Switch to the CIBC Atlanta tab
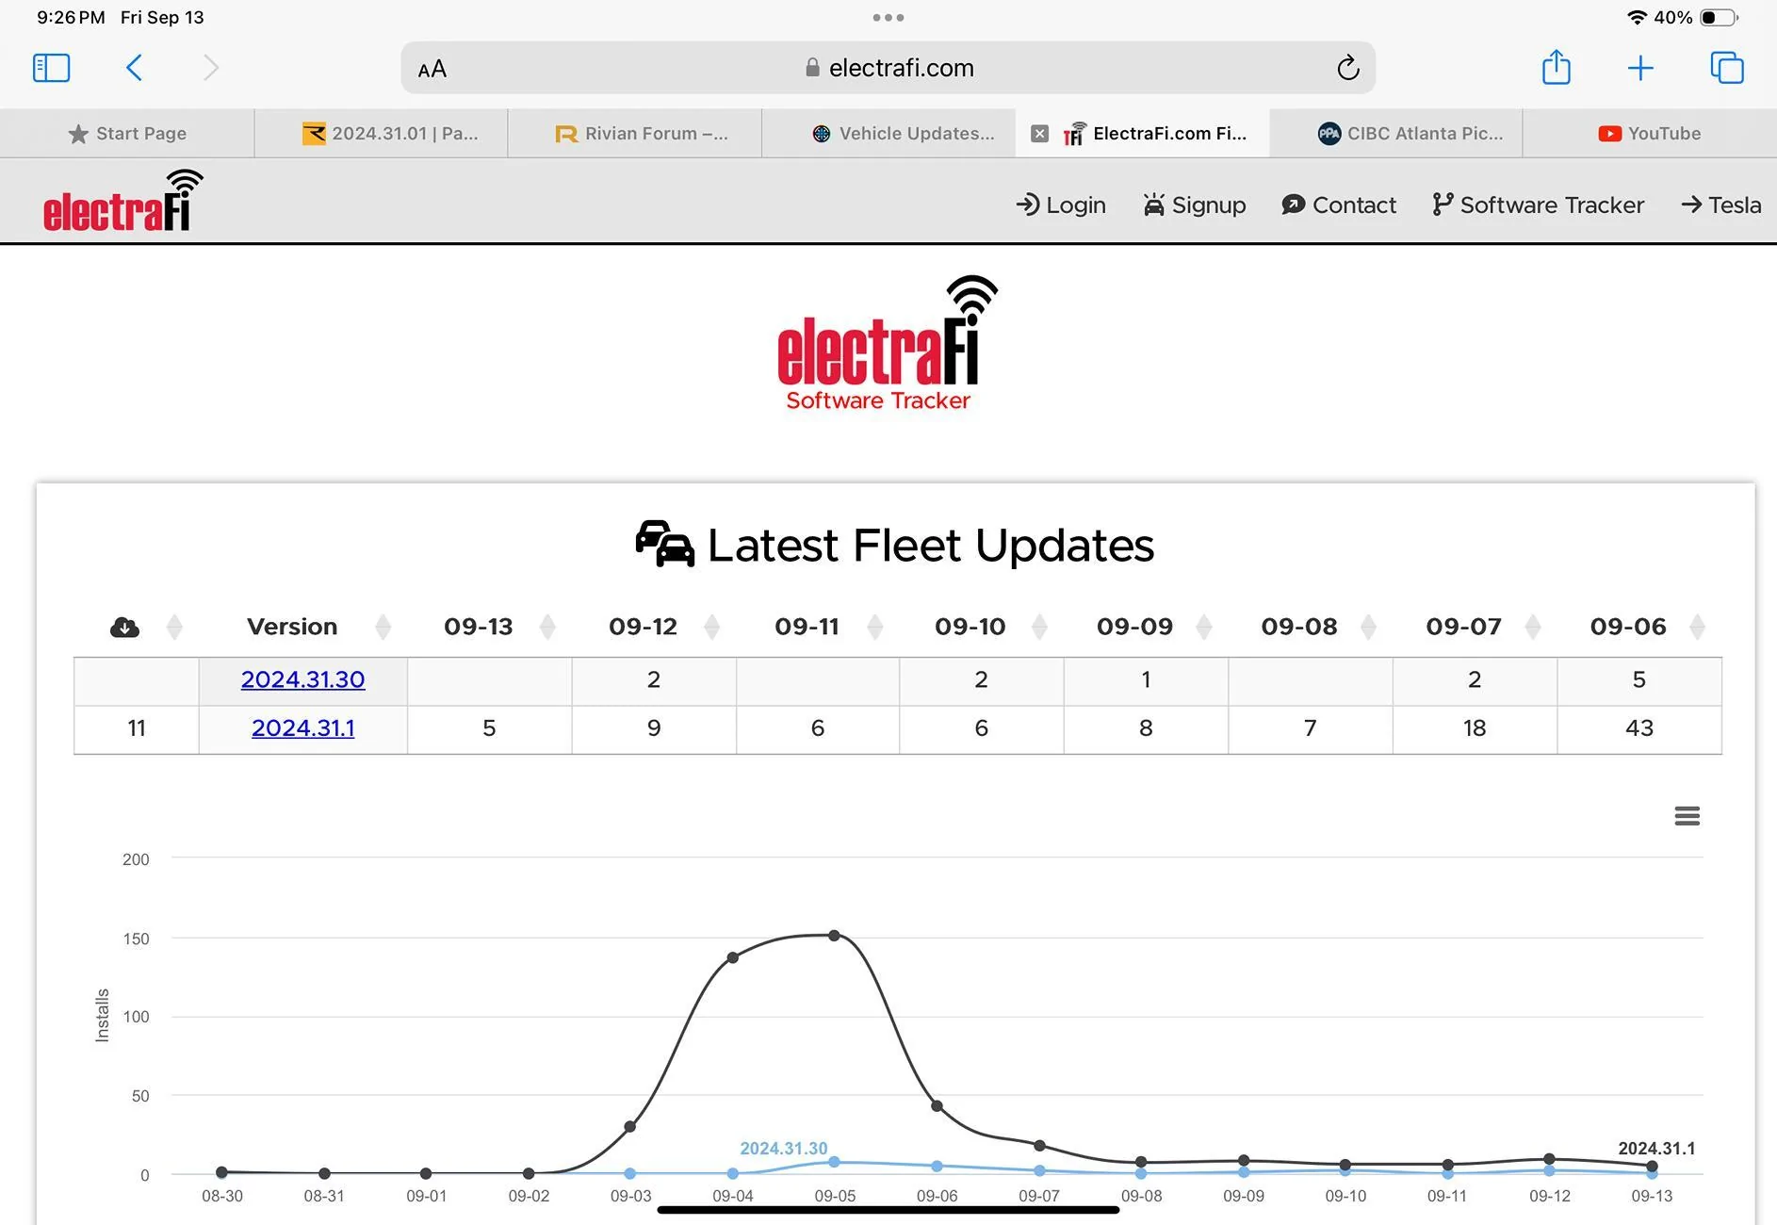The width and height of the screenshot is (1777, 1225). click(1396, 134)
